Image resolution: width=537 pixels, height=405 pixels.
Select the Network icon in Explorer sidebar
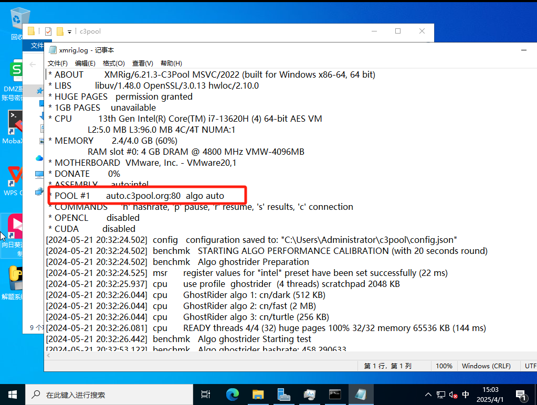[39, 191]
